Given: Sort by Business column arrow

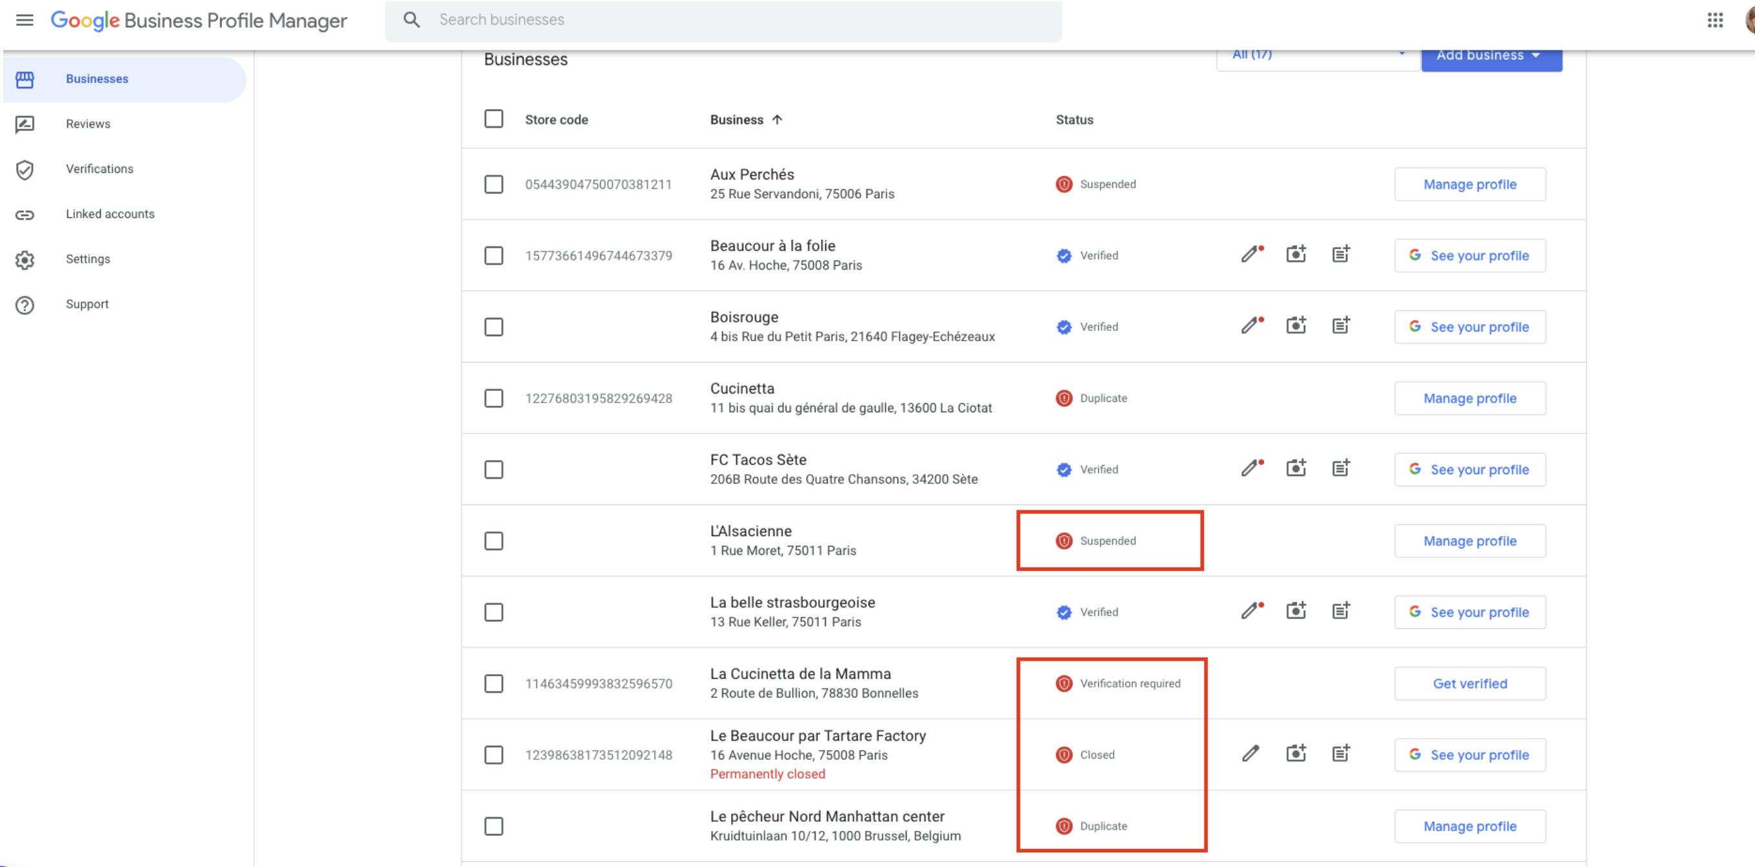Looking at the screenshot, I should tap(777, 119).
